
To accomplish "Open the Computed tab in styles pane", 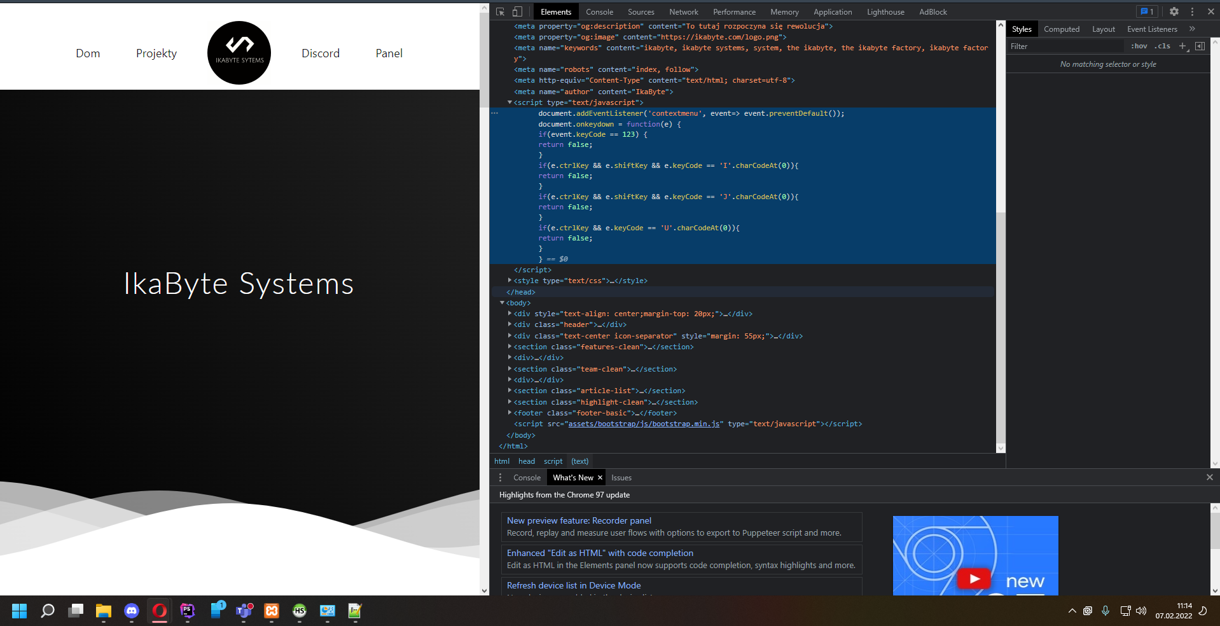I will [x=1061, y=29].
